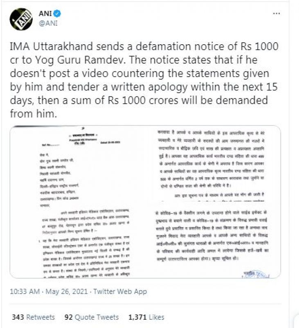The width and height of the screenshot is (299, 328).
Task: Click the tweet text about IMA Uttarakhand
Action: click(x=144, y=80)
